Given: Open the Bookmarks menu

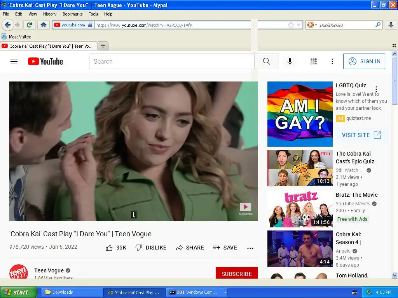Looking at the screenshot, I should click(x=72, y=14).
